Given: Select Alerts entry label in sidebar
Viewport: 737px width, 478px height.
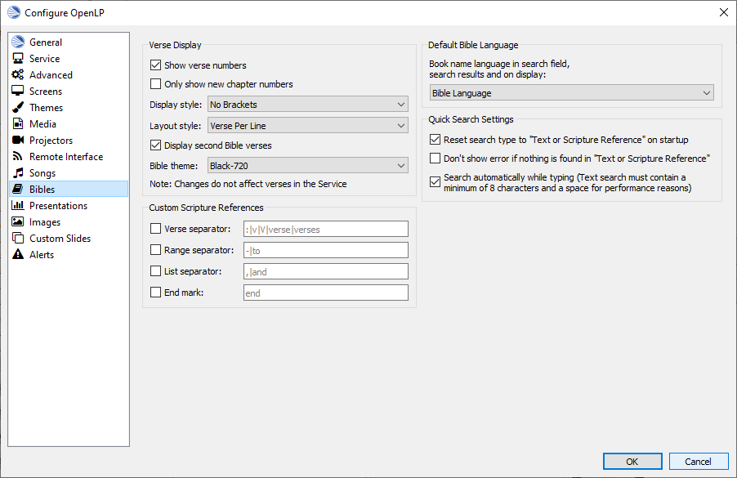Looking at the screenshot, I should (42, 255).
